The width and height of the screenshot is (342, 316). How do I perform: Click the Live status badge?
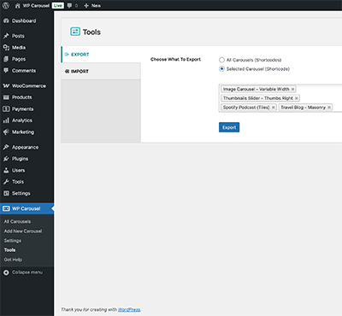58,5
